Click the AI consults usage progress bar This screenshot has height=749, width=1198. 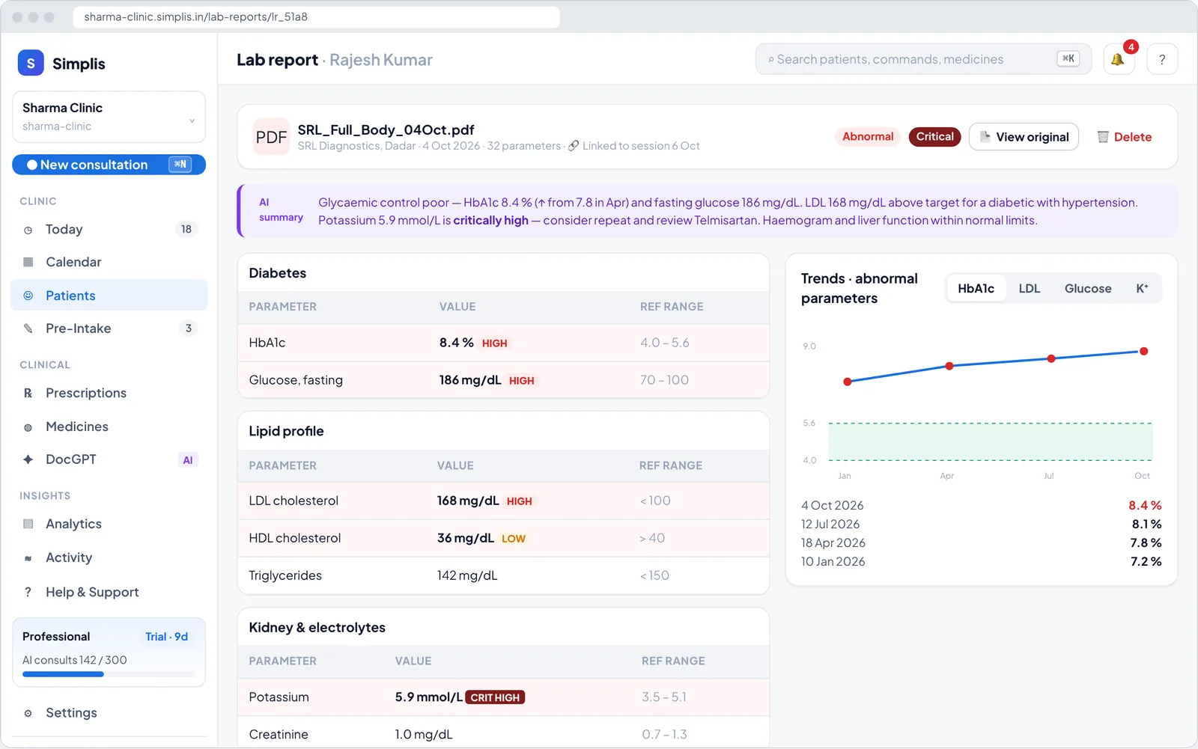tap(109, 674)
